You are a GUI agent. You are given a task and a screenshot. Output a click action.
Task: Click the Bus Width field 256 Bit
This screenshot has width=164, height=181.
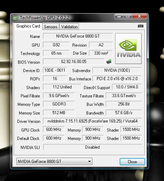[x=124, y=104]
